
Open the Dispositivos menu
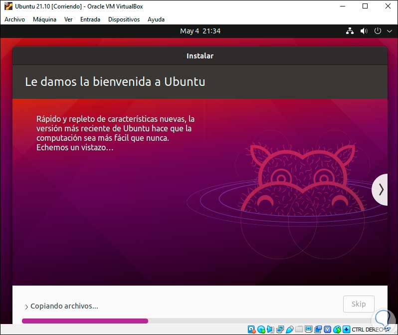(124, 19)
